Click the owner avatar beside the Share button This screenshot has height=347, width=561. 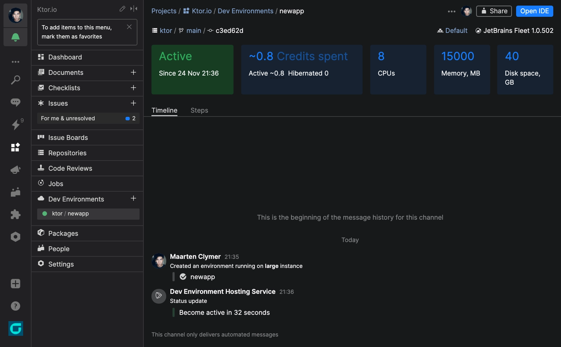tap(466, 11)
